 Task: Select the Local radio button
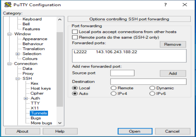click(75, 88)
